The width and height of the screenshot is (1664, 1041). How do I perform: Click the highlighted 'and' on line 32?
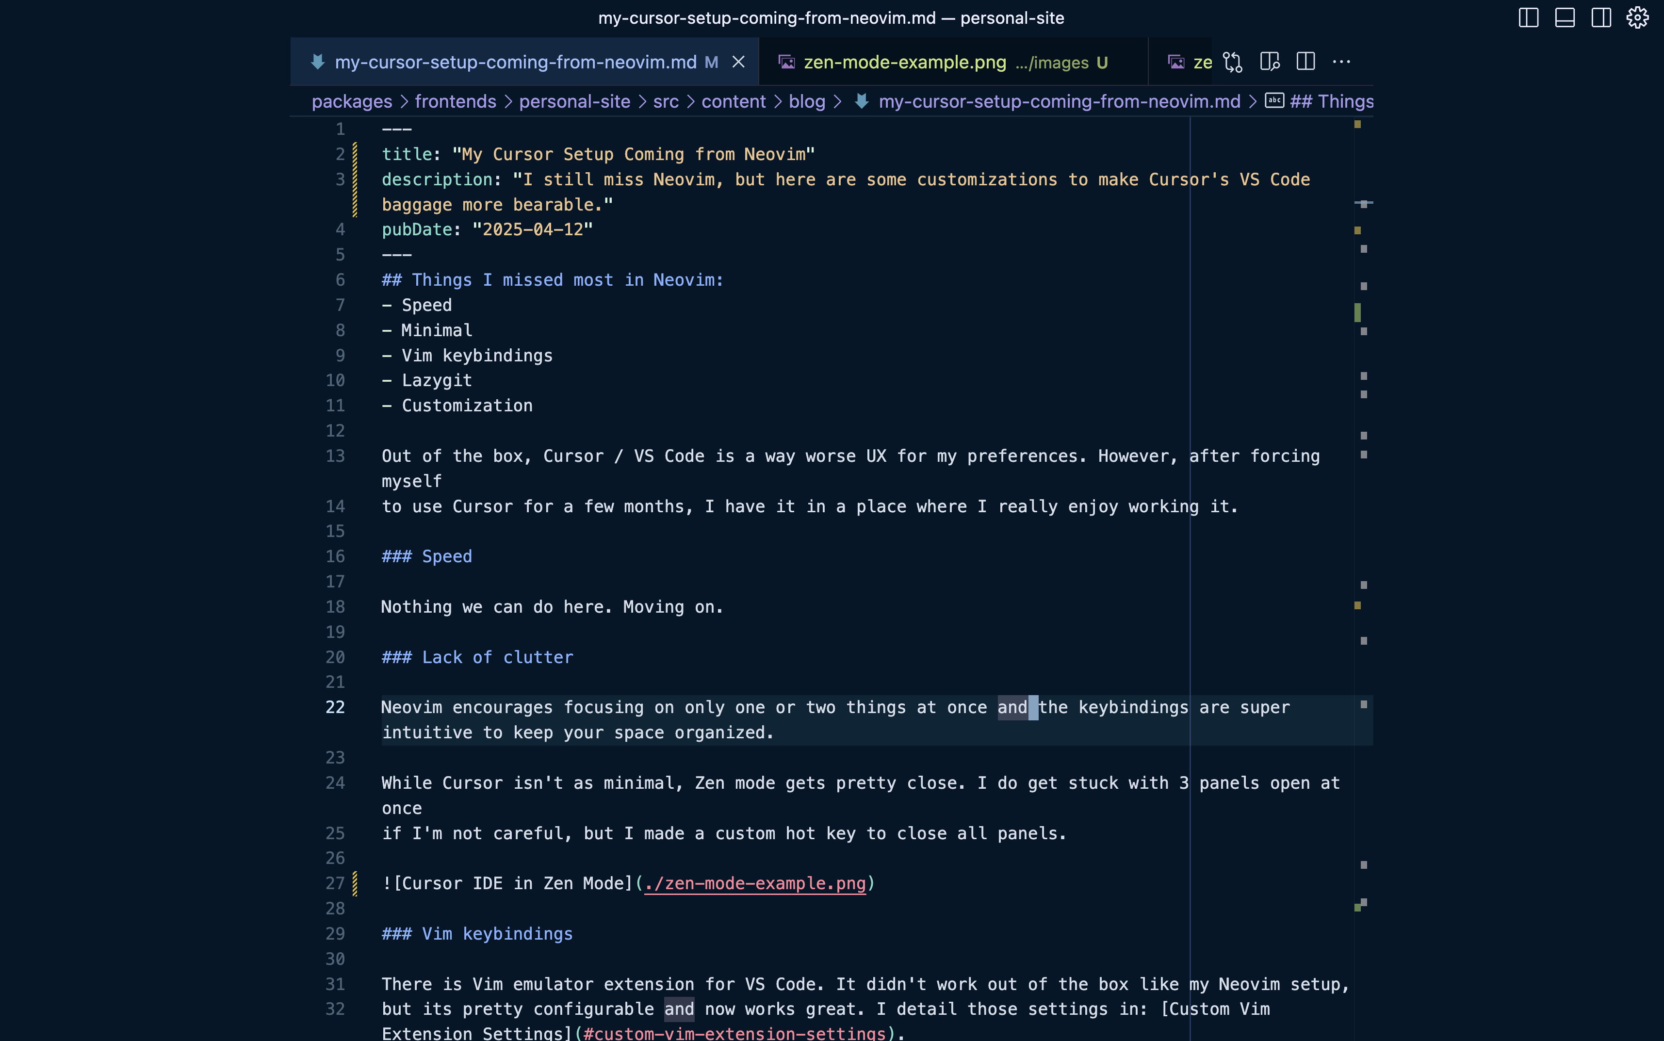679,1008
